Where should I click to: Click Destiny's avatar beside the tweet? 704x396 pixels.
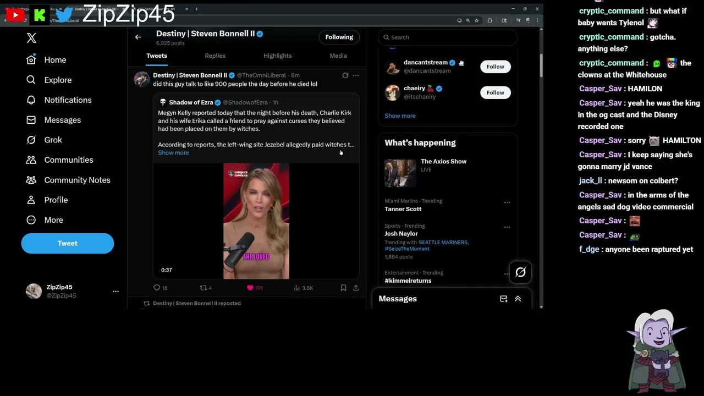click(x=142, y=79)
